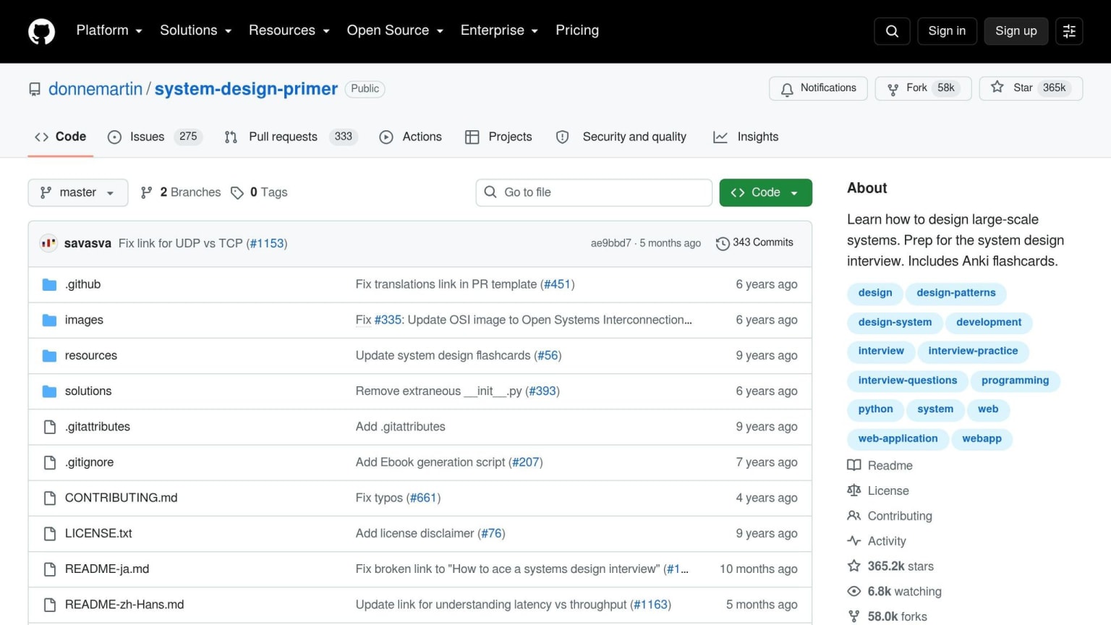Click the resources folder icon
The image size is (1111, 625).
[49, 356]
